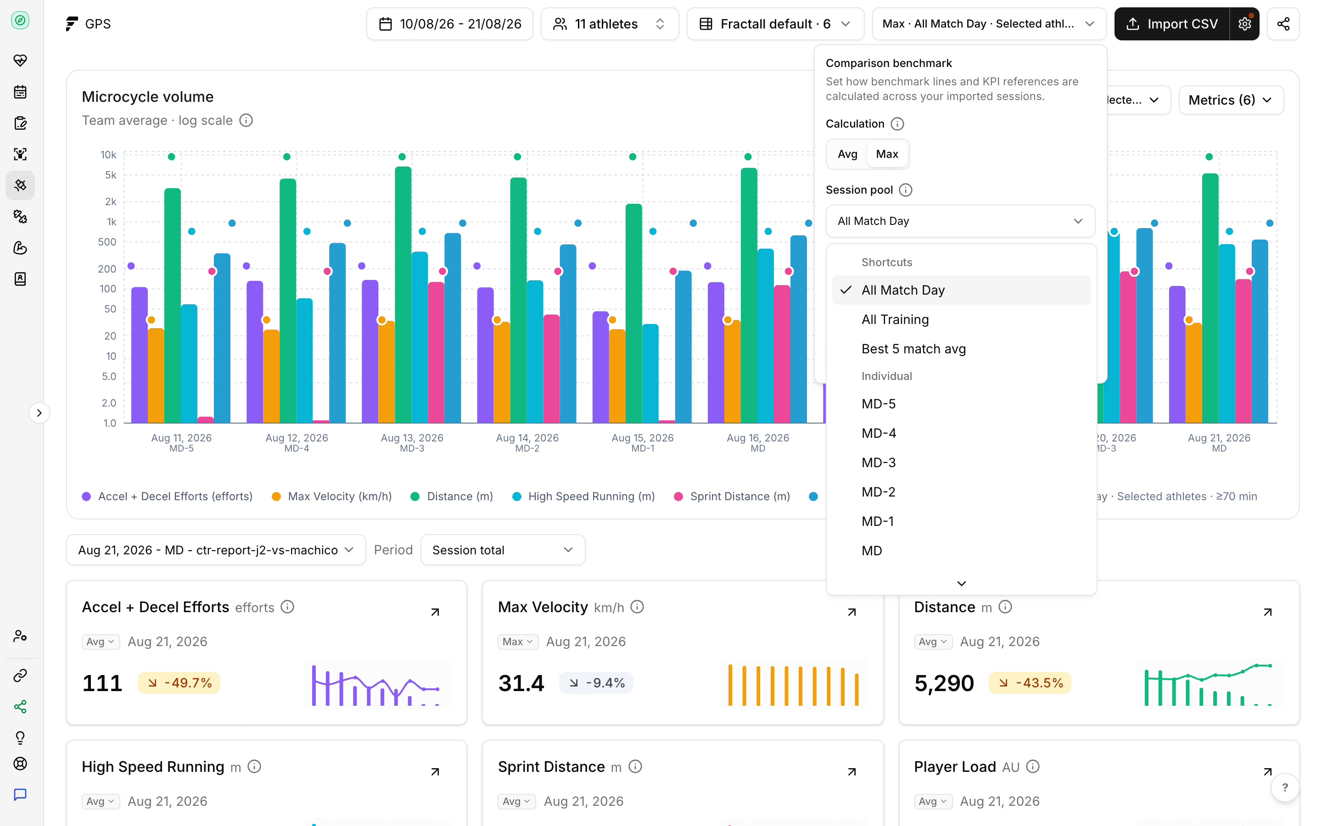Open the link icon in the sidebar
Image resolution: width=1322 pixels, height=826 pixels.
pyautogui.click(x=20, y=676)
